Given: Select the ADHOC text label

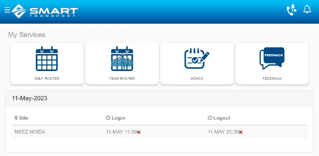Looking at the screenshot, I should click(x=197, y=78).
